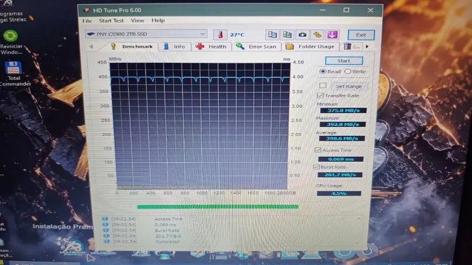Click the copy screenshot toolbar icon
Screen dimensions: 472x265
tap(287, 35)
